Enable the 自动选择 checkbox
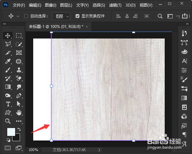The width and height of the screenshot is (192, 154). point(26,16)
